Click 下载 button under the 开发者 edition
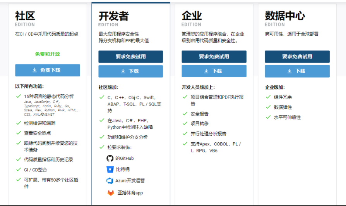346x206 pixels. 131,71
